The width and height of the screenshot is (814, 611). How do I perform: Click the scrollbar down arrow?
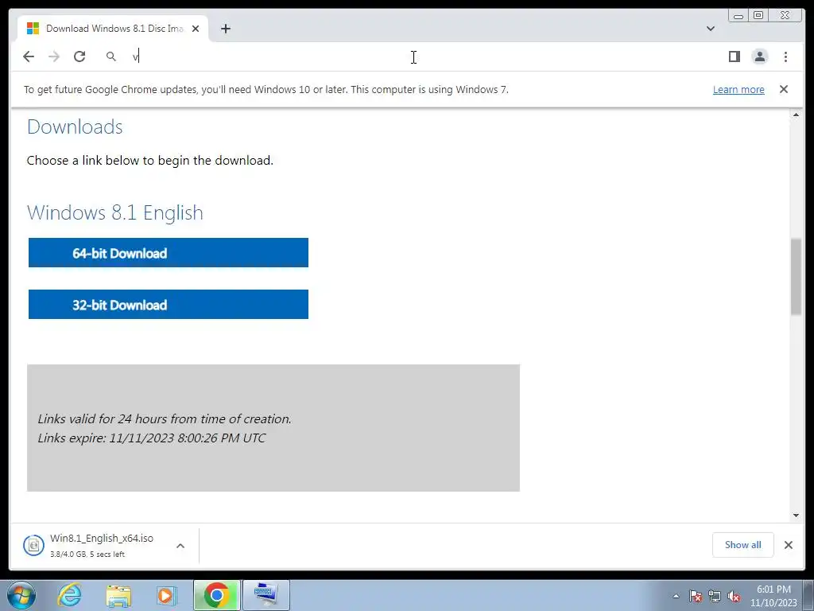coord(796,516)
